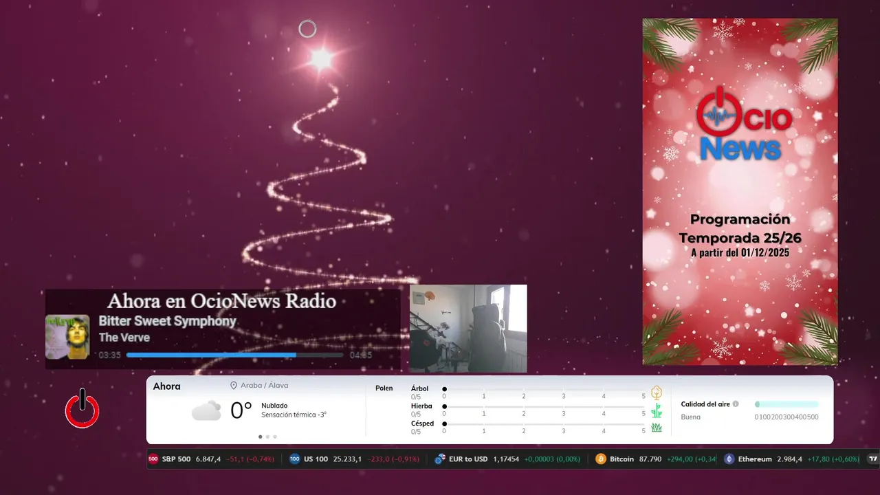The height and width of the screenshot is (495, 880).
Task: Click the Bitcoin ticker label
Action: click(621, 459)
